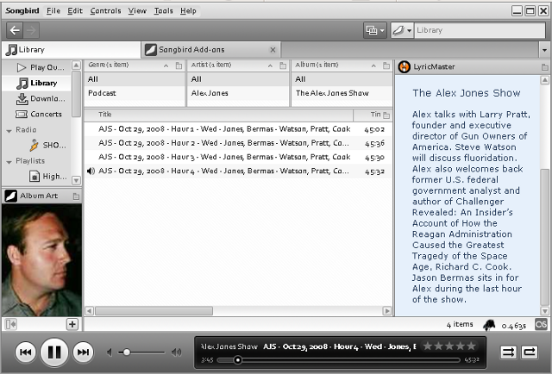552x374 pixels.
Task: Open the Edit menu
Action: (75, 11)
